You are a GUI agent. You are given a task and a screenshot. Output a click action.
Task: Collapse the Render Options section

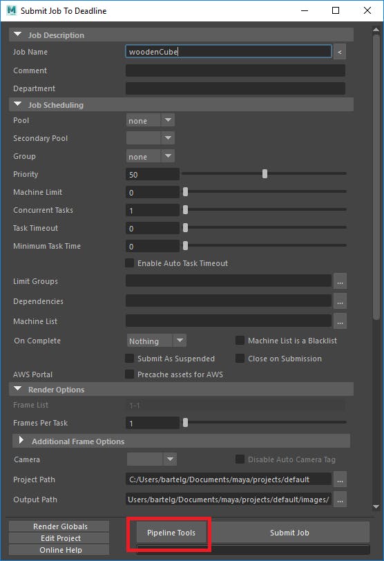click(17, 389)
